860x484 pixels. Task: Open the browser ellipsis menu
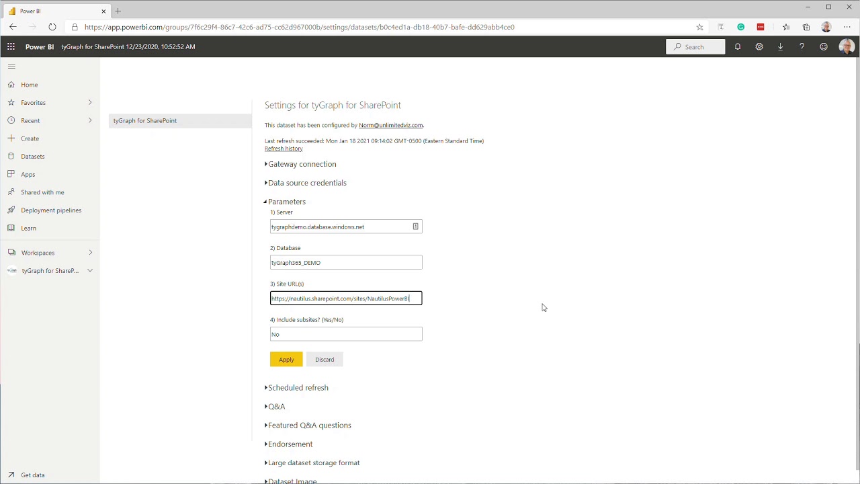pyautogui.click(x=847, y=27)
